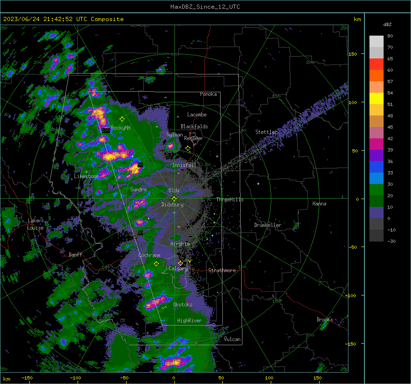Click the Hanna city label
Viewport: 411px width, 384px height.
tap(319, 204)
